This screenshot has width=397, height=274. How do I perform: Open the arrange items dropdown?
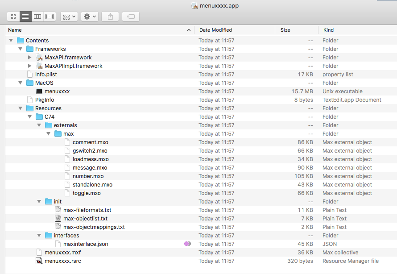point(69,17)
